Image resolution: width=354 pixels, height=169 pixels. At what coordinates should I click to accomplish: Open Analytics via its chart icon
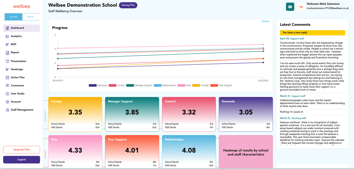tap(7, 36)
